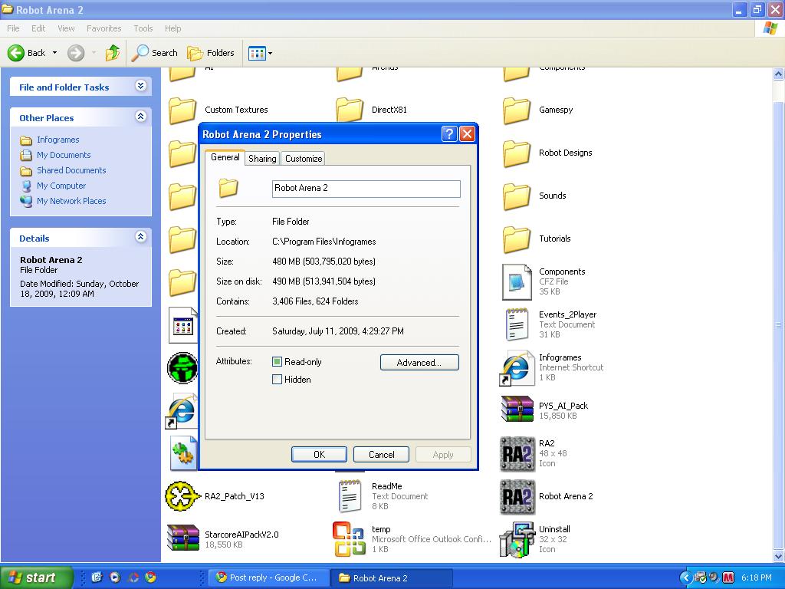This screenshot has height=589, width=785.
Task: Select the temp Outlook configuration file
Action: [x=412, y=539]
